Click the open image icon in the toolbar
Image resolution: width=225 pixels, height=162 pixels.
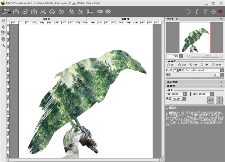(16, 12)
